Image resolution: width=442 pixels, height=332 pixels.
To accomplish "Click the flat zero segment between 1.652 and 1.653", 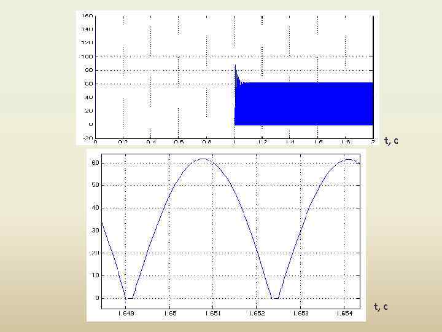I will click(275, 298).
